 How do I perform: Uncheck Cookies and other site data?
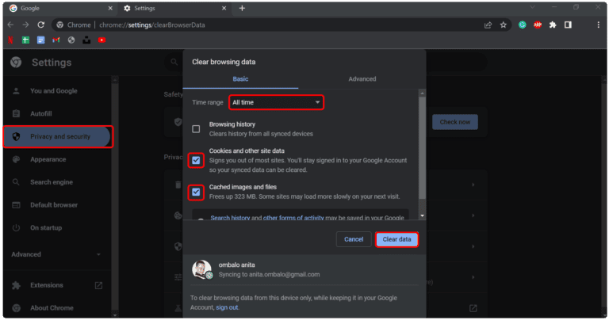[196, 160]
